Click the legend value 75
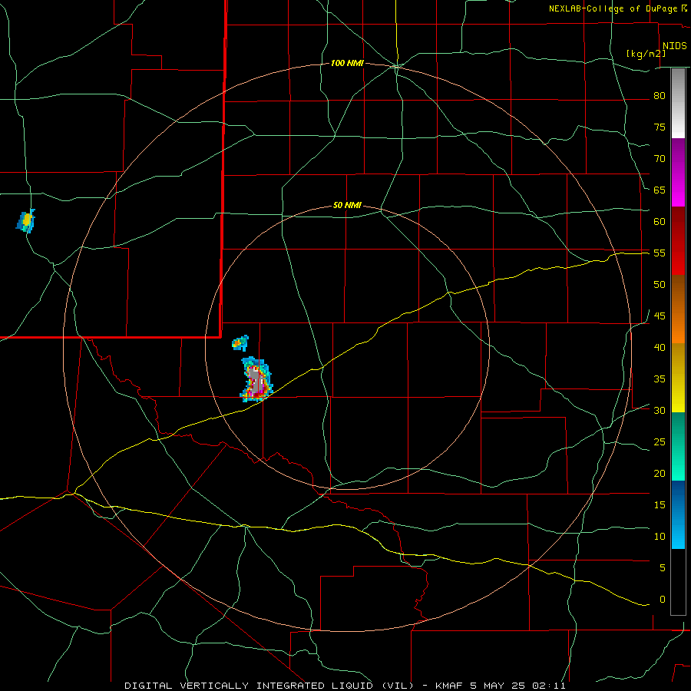This screenshot has height=691, width=691. [660, 127]
